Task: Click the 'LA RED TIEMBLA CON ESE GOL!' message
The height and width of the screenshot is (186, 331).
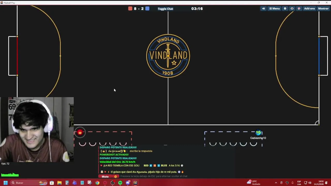Action: tap(121, 165)
